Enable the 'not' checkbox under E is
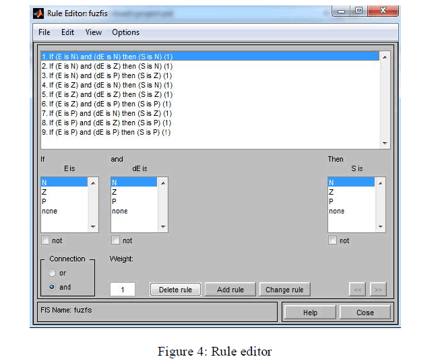This screenshot has width=438, height=359. [45, 240]
